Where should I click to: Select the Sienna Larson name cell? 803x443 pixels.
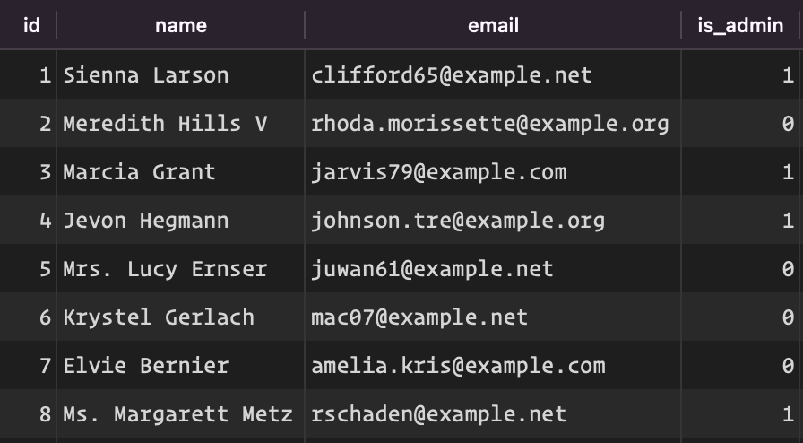pyautogui.click(x=180, y=74)
